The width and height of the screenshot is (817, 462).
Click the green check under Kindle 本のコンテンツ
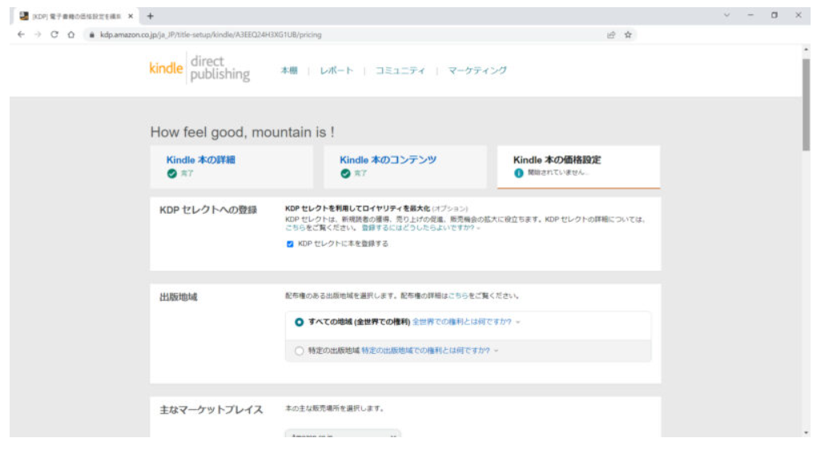345,174
